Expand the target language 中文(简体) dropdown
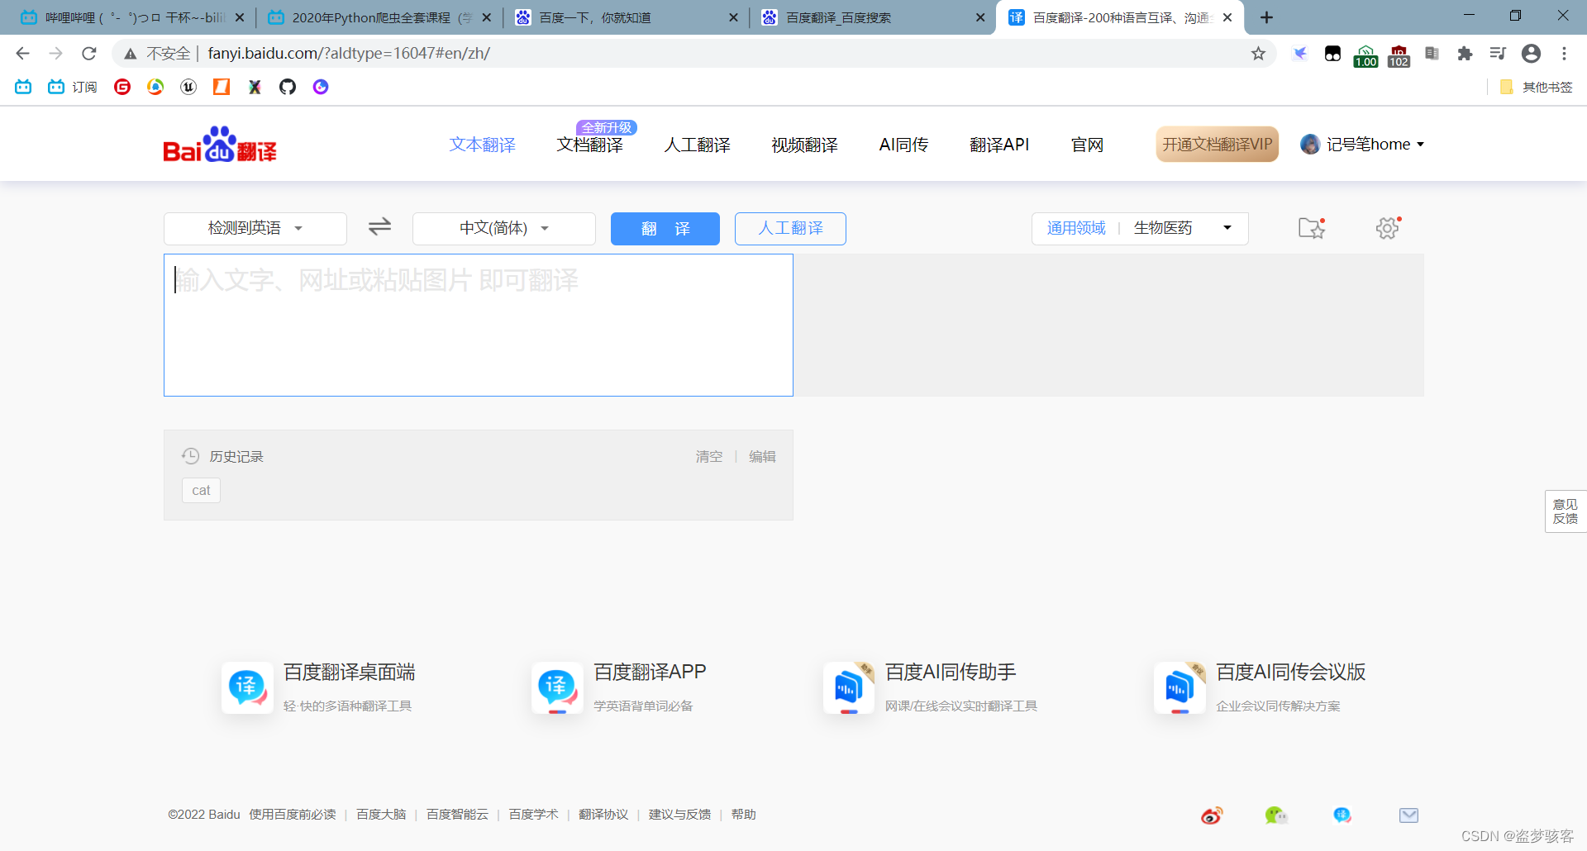 pyautogui.click(x=504, y=228)
